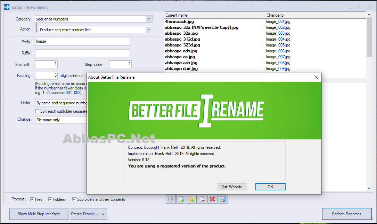Click the add files icon
This screenshot has width=377, height=224.
181,199
